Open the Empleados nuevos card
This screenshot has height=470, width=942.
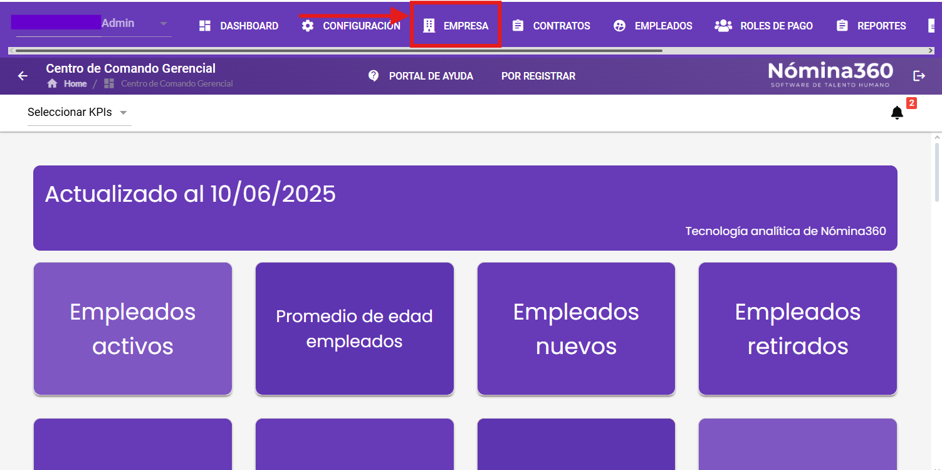[577, 329]
